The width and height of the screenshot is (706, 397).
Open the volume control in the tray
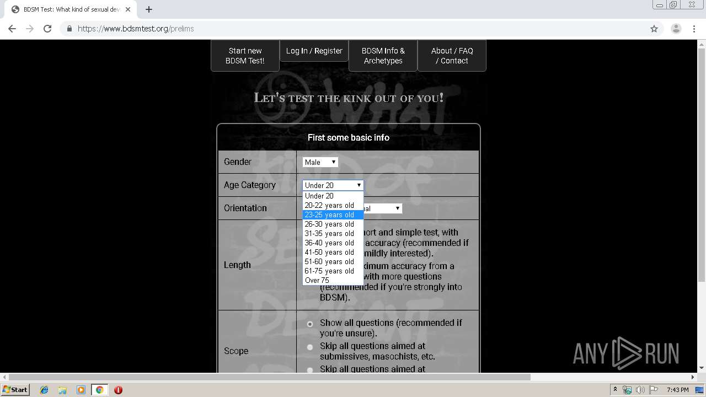click(640, 390)
